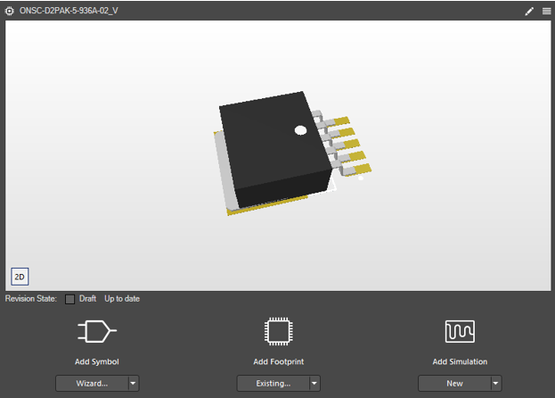This screenshot has height=398, width=555.
Task: Click the D2PAK 3D model preview
Action: pyautogui.click(x=292, y=153)
